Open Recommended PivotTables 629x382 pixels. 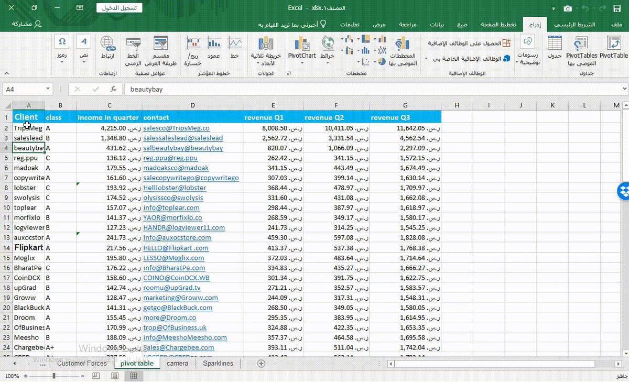[x=581, y=51]
